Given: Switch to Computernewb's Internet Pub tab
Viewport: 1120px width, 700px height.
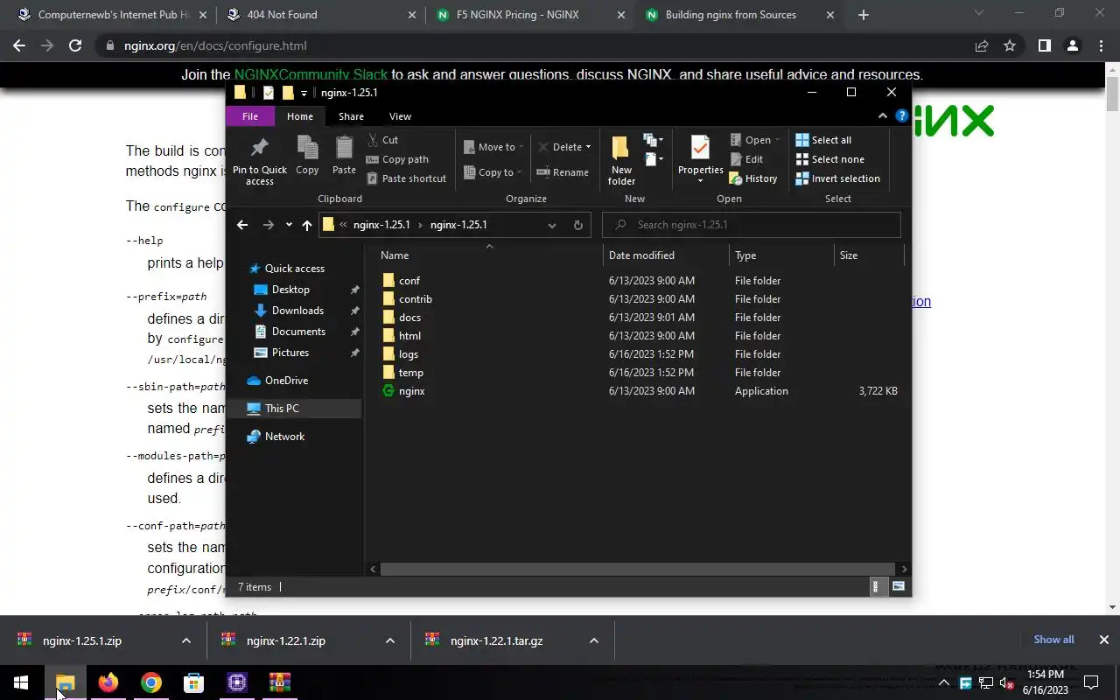Looking at the screenshot, I should coord(112,15).
